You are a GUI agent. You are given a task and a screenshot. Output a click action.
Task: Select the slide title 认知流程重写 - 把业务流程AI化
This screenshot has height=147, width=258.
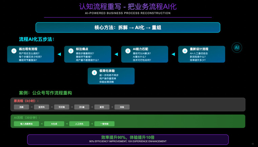(x=128, y=6)
